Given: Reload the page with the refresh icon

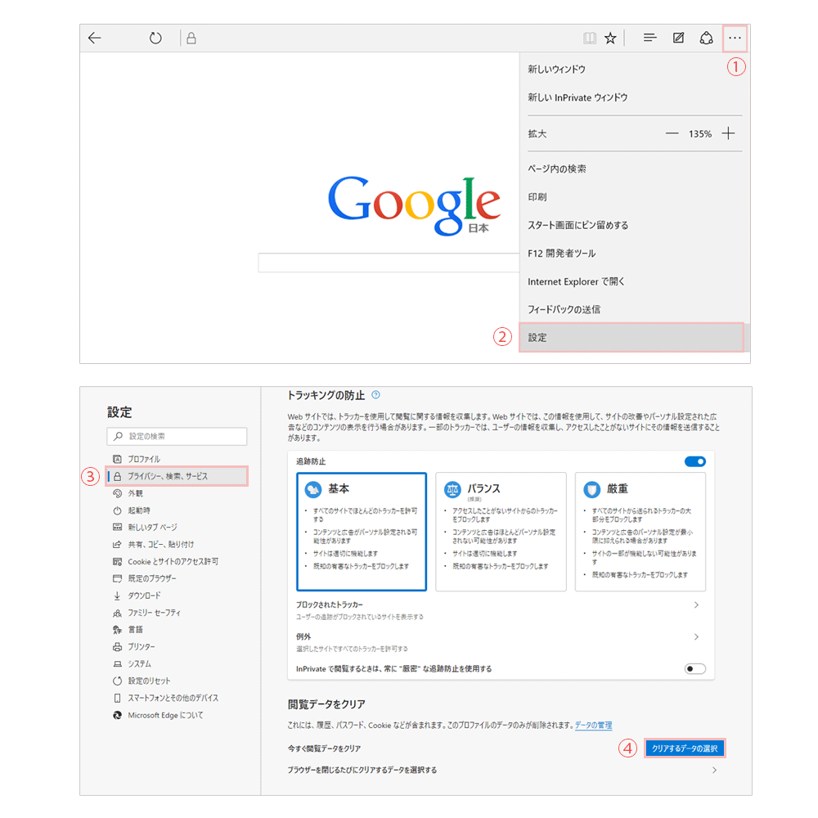Looking at the screenshot, I should [155, 38].
